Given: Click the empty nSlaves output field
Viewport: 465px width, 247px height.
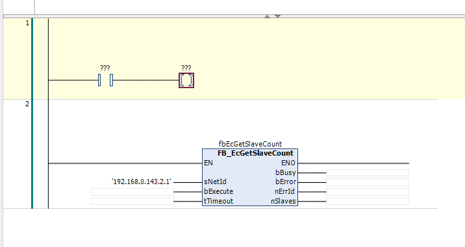Looking at the screenshot, I should pos(368,202).
